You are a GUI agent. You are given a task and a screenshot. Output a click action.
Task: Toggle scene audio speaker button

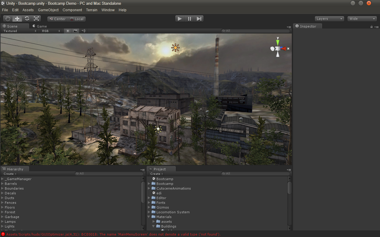pyautogui.click(x=83, y=31)
